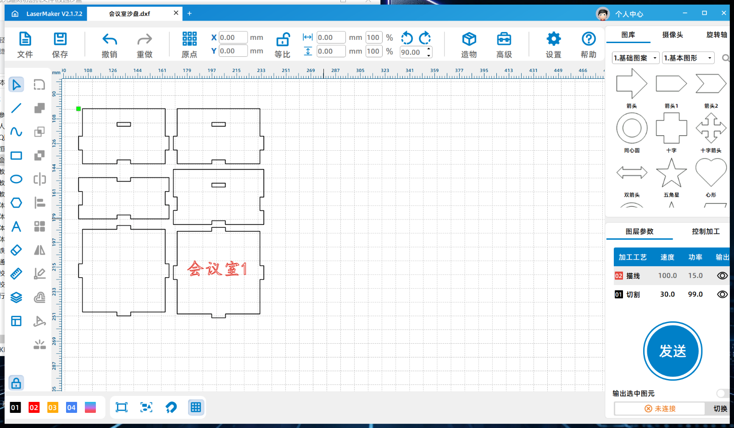
Task: Select the arrow selection tool
Action: (x=16, y=85)
